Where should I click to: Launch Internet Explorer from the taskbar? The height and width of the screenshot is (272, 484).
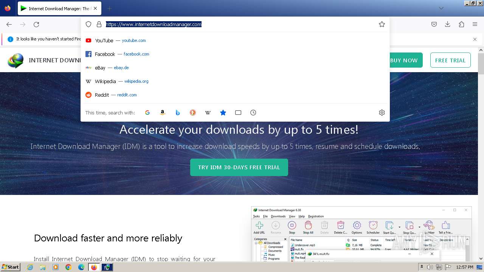[30, 267]
